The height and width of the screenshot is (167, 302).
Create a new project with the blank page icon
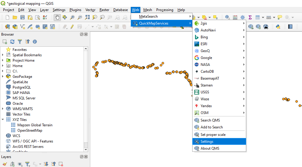pyautogui.click(x=7, y=17)
